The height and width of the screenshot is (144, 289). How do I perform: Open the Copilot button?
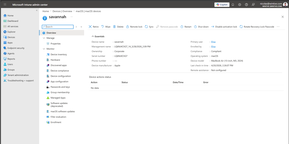click(222, 5)
